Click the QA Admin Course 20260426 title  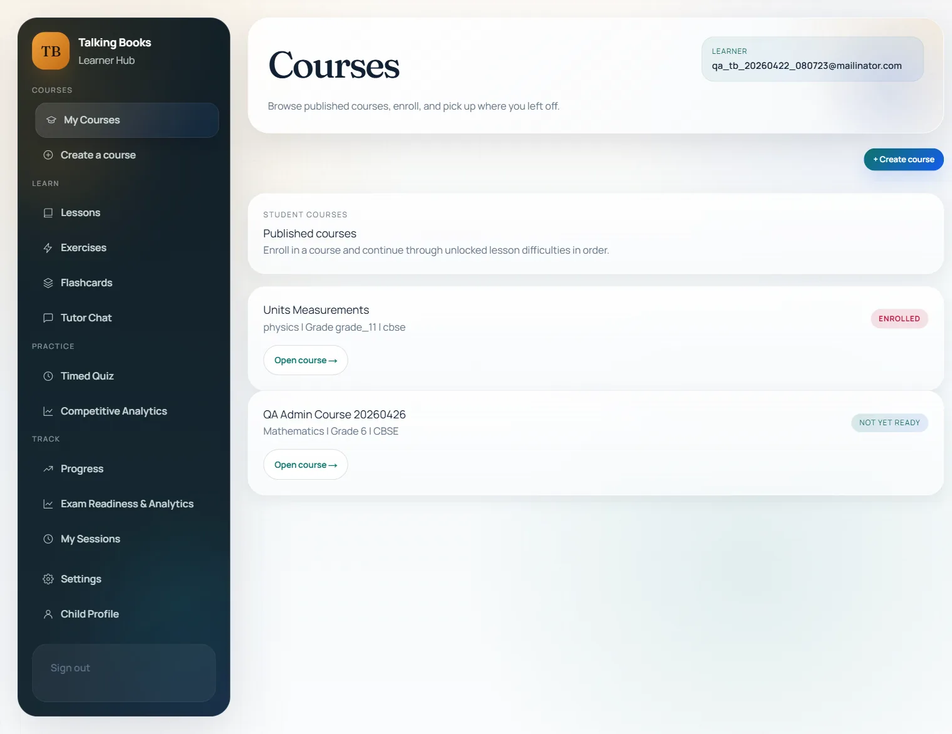click(x=334, y=415)
